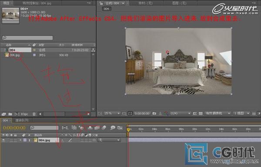
Task: Click the 004 composition navigator button
Action: (x=107, y=9)
